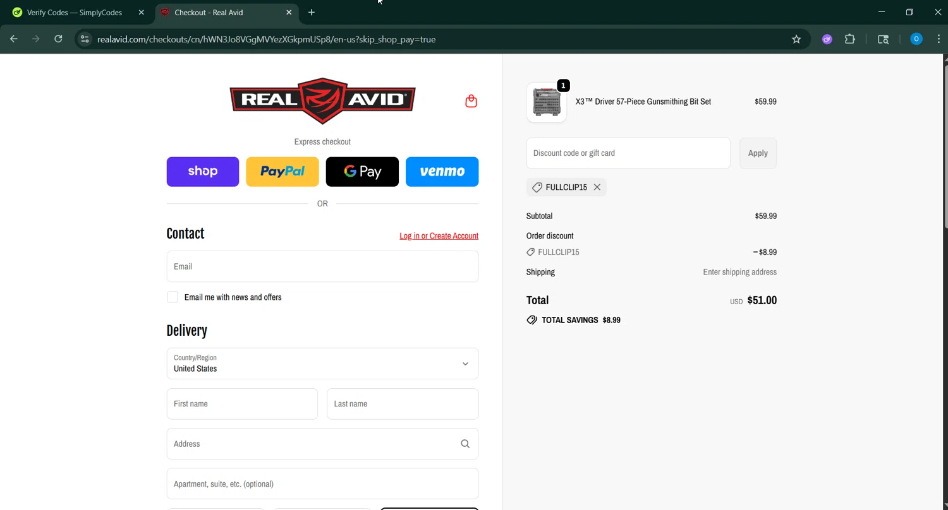Screen dimensions: 948x510
Task: Close the Checkout Real Avid tab
Action: click(x=289, y=12)
